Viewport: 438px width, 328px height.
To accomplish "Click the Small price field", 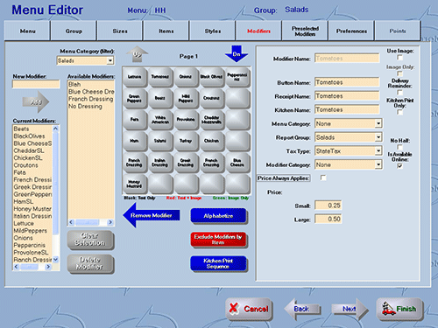I will click(x=328, y=206).
